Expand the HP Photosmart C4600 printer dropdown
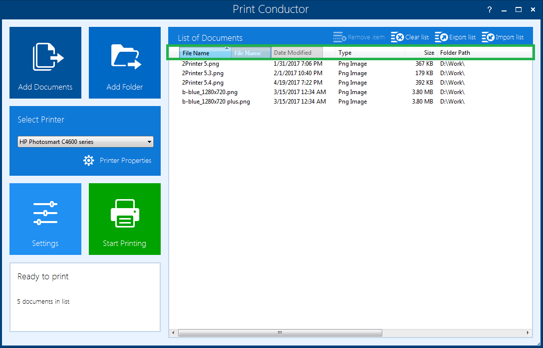Viewport: 543px width, 348px height. click(x=149, y=142)
